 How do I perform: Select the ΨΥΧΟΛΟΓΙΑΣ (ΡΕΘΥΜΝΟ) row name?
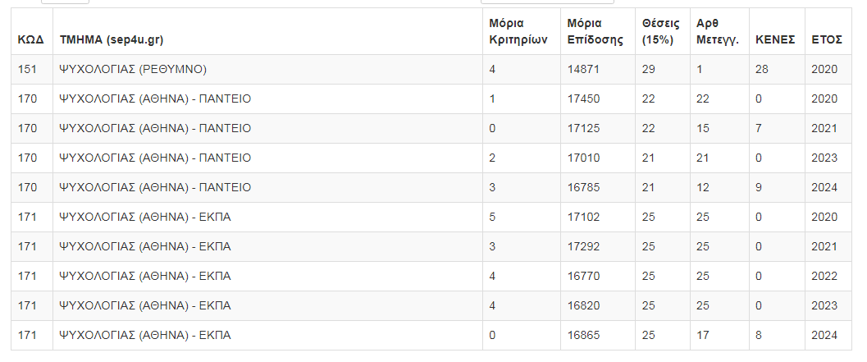tap(132, 69)
